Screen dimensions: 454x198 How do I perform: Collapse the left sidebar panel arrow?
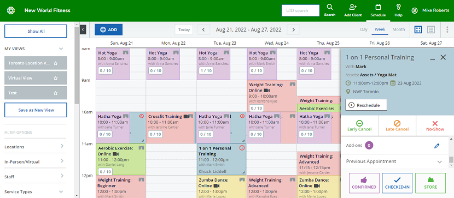83,29
